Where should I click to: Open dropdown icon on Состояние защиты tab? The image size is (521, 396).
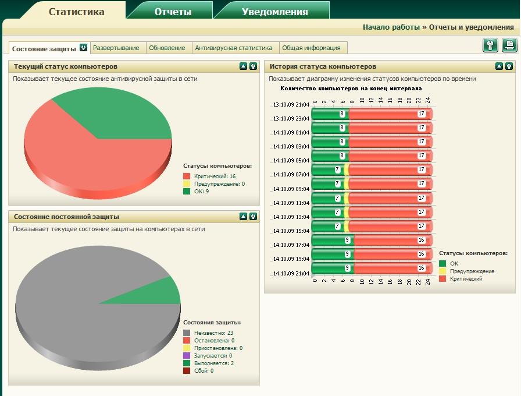(83, 48)
